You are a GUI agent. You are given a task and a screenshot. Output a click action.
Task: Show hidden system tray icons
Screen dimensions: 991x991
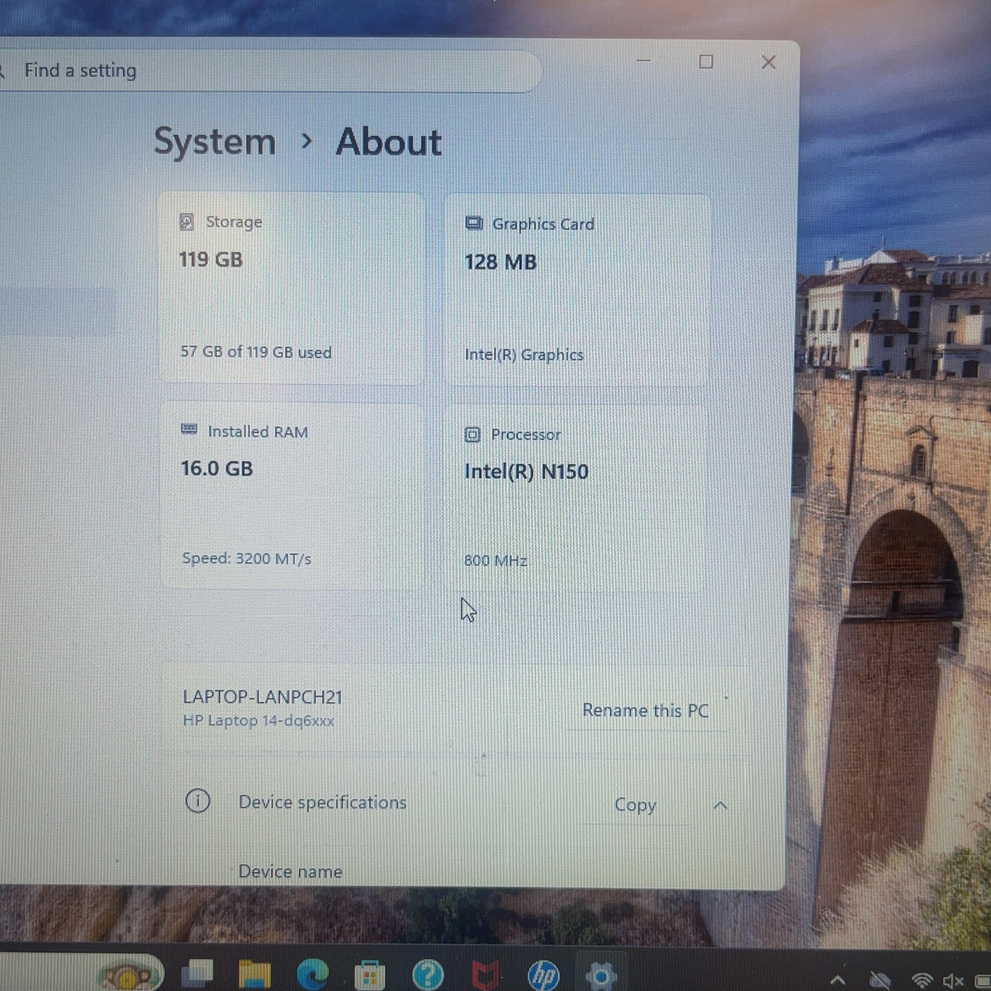tap(837, 981)
